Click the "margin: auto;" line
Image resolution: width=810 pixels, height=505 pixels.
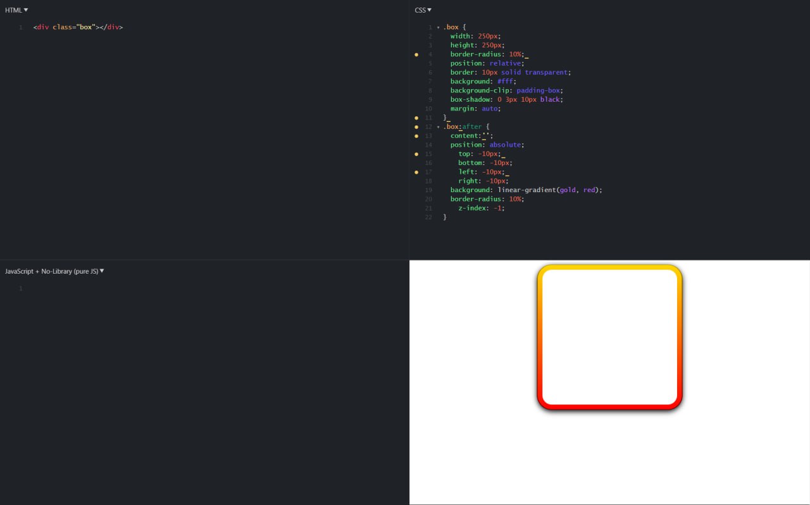(475, 109)
